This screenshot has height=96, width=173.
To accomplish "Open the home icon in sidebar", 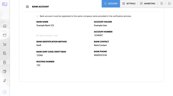I will (5, 26).
